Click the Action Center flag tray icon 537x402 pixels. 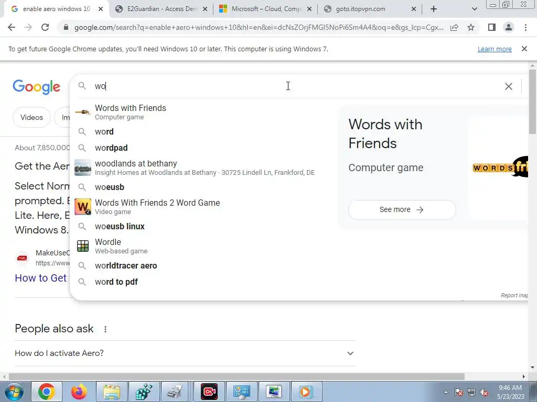coord(459,393)
